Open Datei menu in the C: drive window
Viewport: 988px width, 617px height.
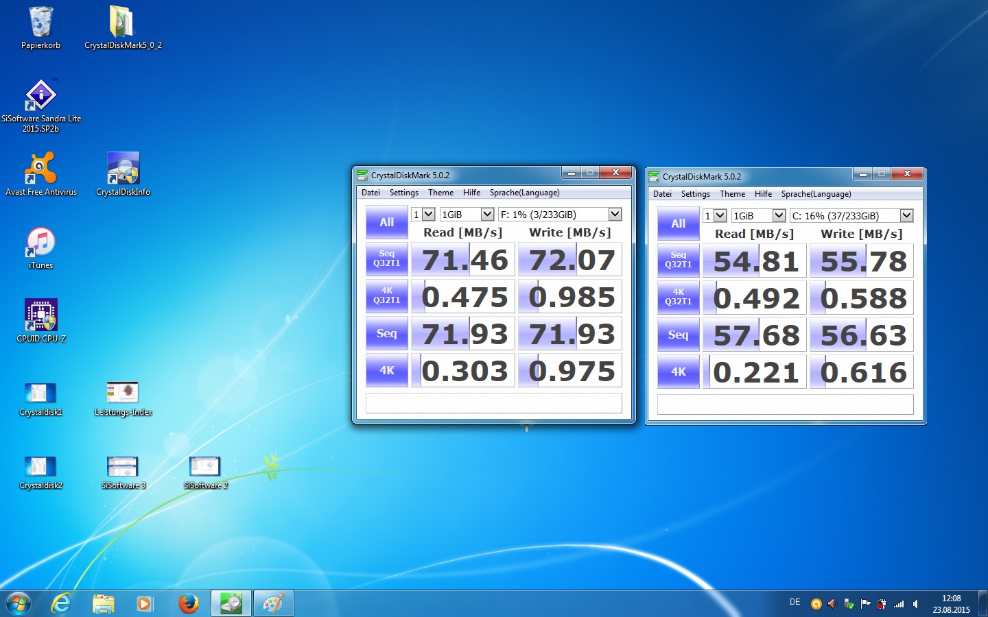click(662, 194)
